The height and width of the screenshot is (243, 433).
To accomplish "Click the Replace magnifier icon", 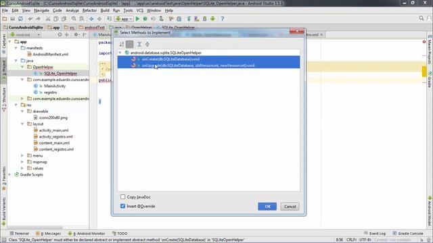I will [x=82, y=19].
